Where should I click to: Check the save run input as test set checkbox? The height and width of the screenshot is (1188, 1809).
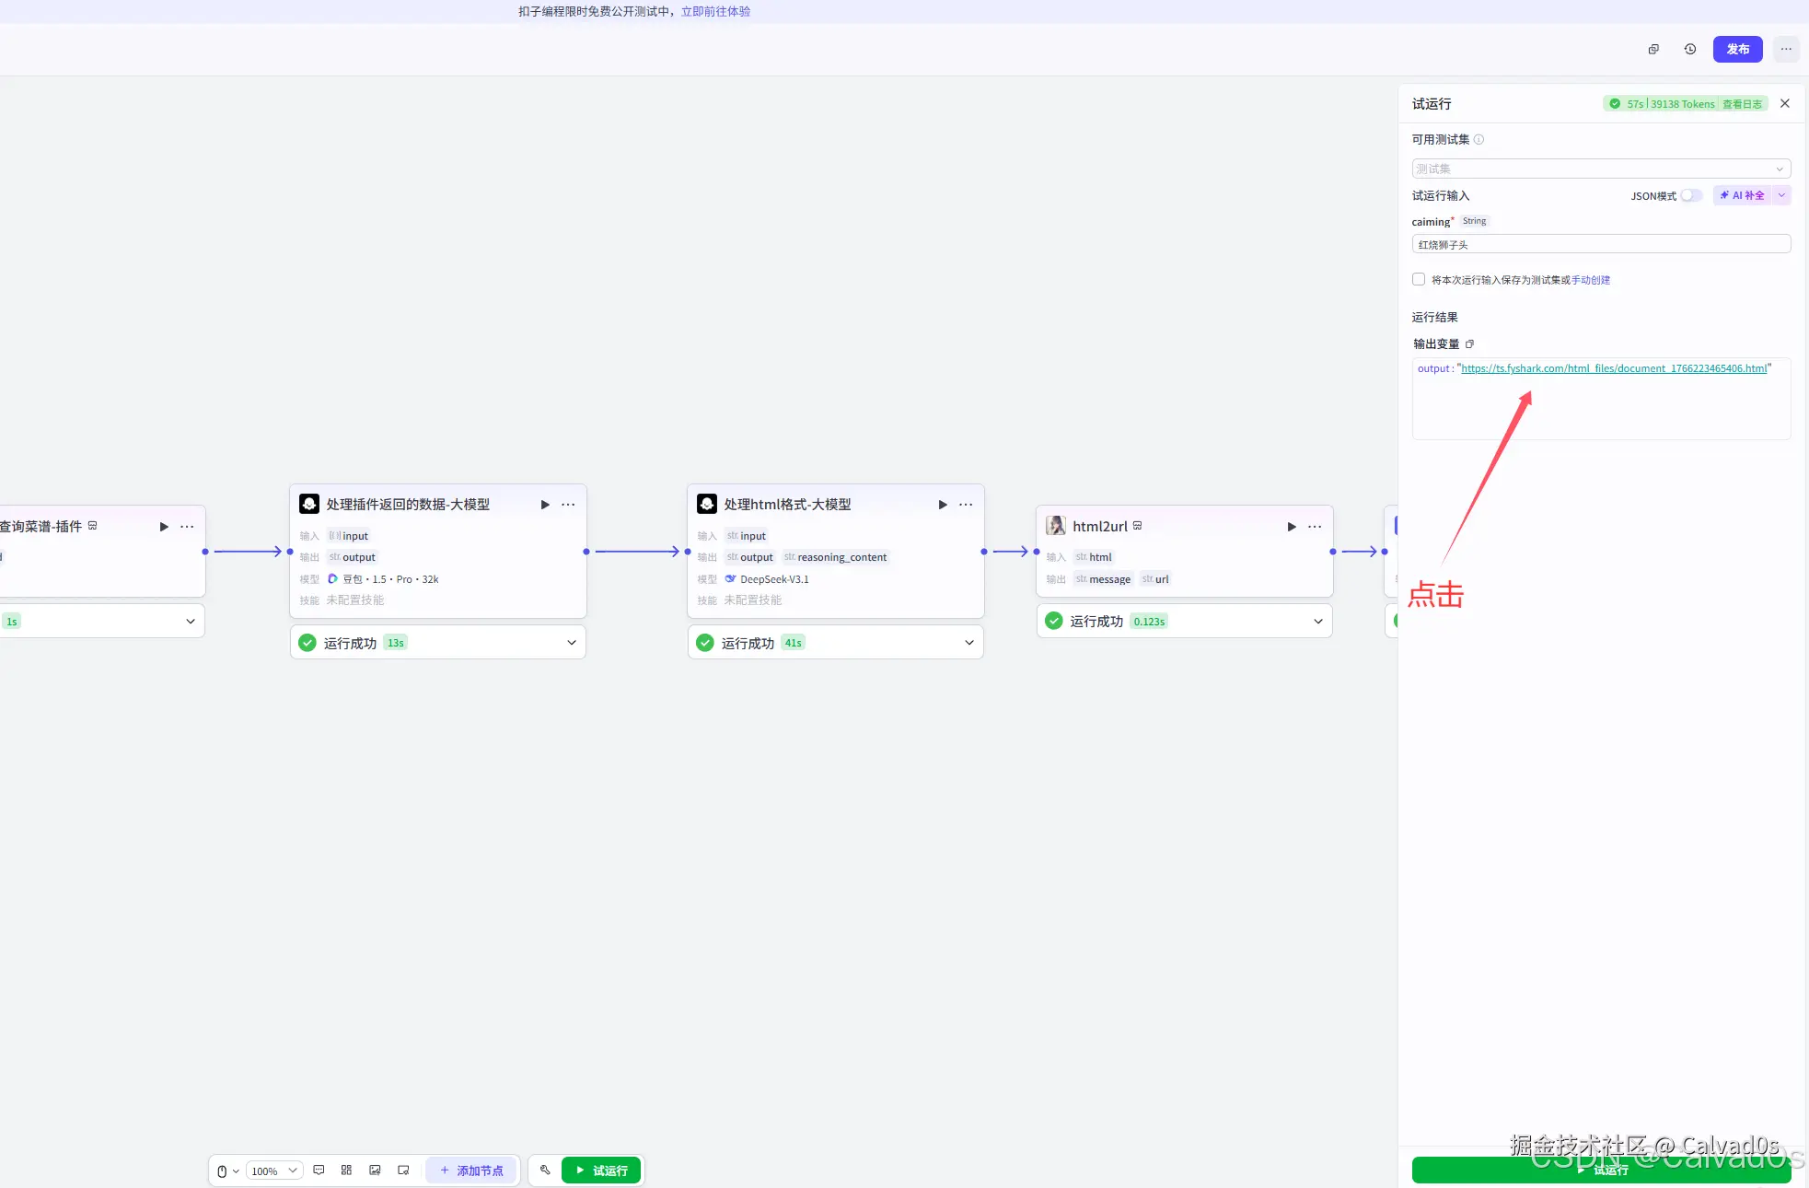pyautogui.click(x=1419, y=279)
